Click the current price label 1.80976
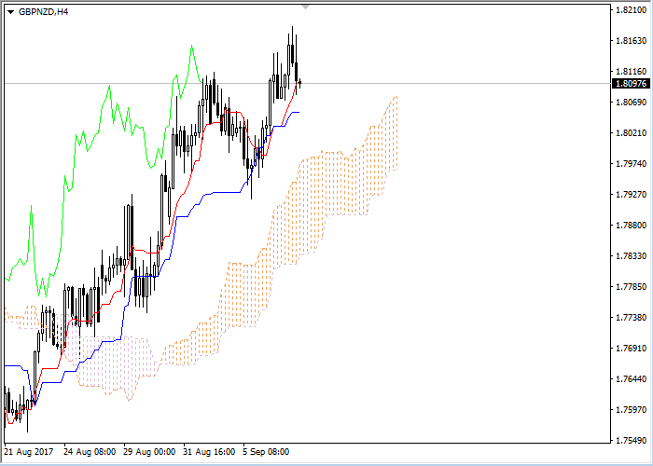 tap(631, 84)
